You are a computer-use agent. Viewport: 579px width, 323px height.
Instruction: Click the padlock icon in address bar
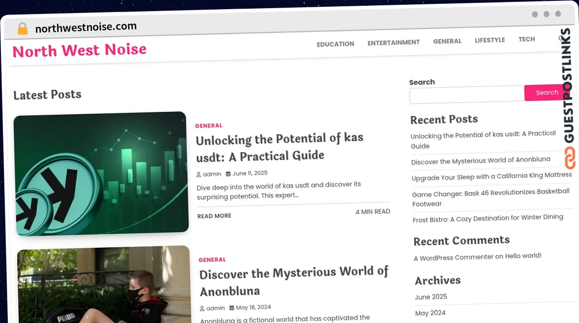(22, 29)
